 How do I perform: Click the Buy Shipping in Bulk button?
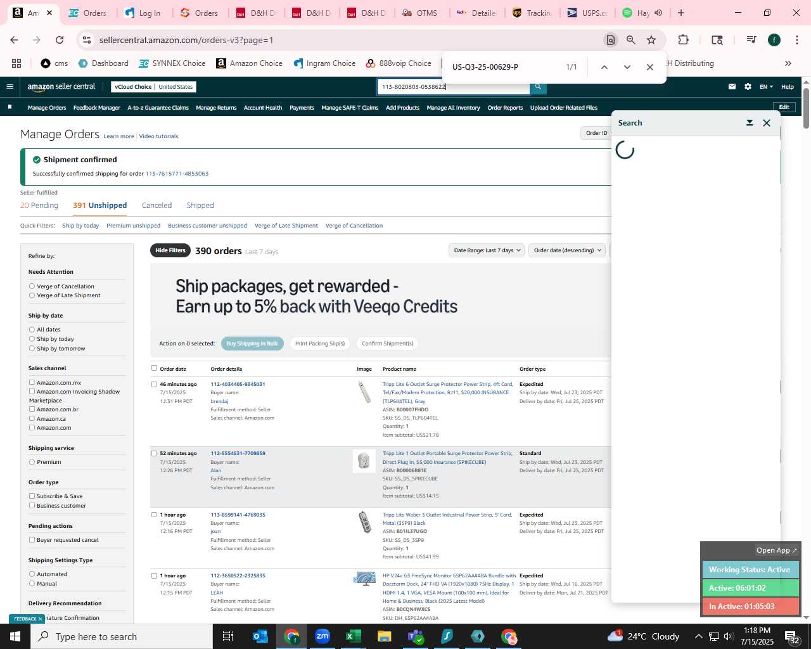click(252, 344)
